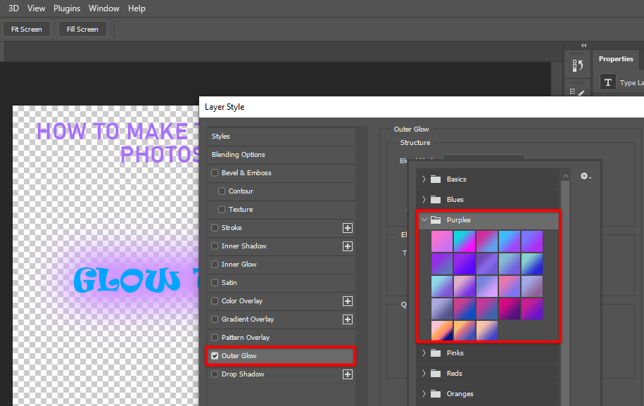Enable the Inner Glow checkbox
The width and height of the screenshot is (644, 406).
[x=215, y=265]
